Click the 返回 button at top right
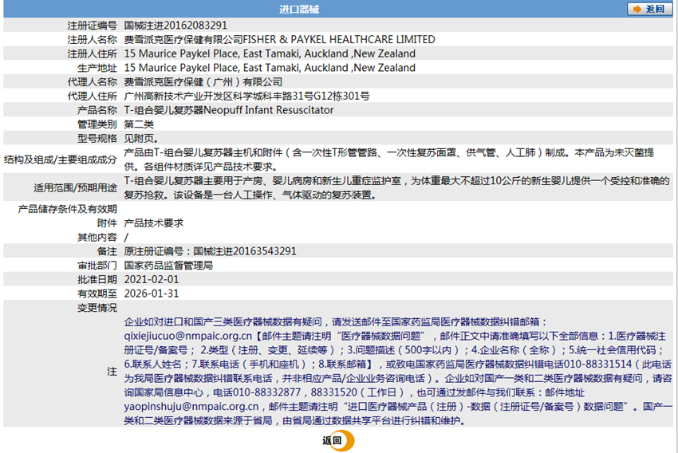 649,9
